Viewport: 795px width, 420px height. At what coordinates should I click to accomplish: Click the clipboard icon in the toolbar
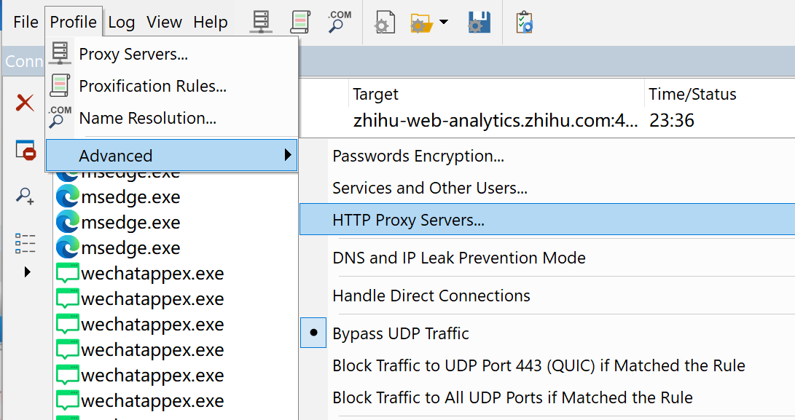click(x=524, y=22)
